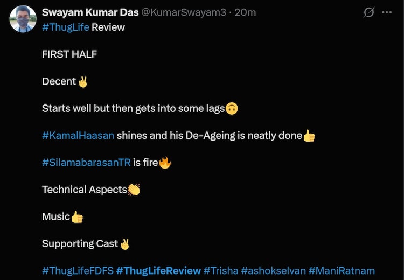The height and width of the screenshot is (280, 404).
Task: Select the #SilamabarasanTR hashtag
Action: (x=86, y=162)
